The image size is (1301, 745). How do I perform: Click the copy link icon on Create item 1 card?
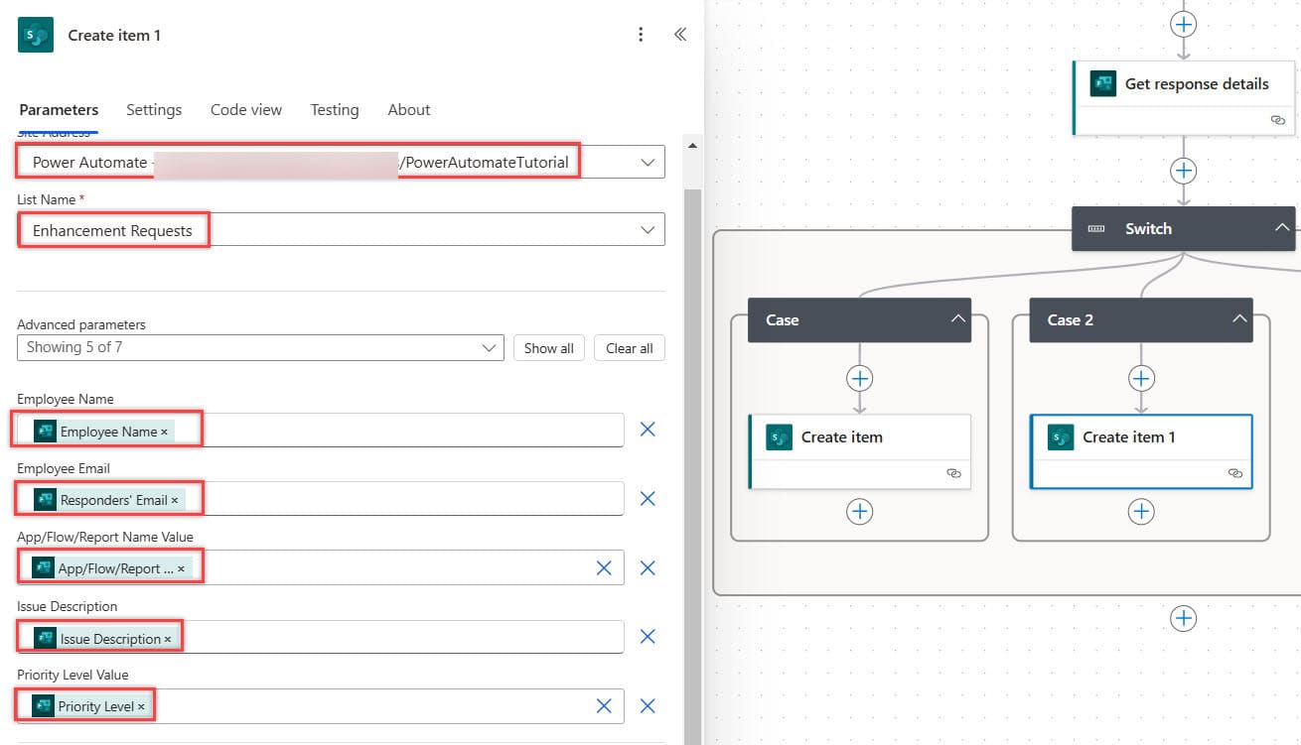(1235, 474)
